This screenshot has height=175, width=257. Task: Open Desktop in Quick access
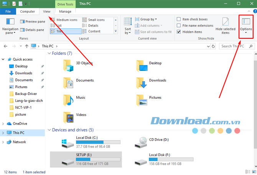click(x=21, y=66)
